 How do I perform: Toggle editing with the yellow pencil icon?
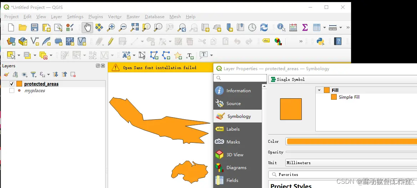click(111, 41)
